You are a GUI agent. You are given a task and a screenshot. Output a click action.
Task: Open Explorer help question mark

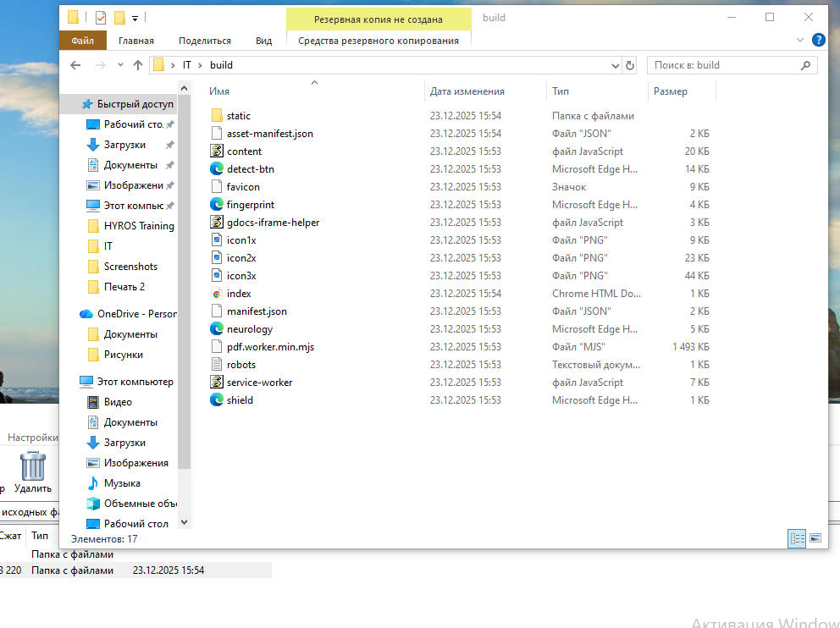[818, 40]
